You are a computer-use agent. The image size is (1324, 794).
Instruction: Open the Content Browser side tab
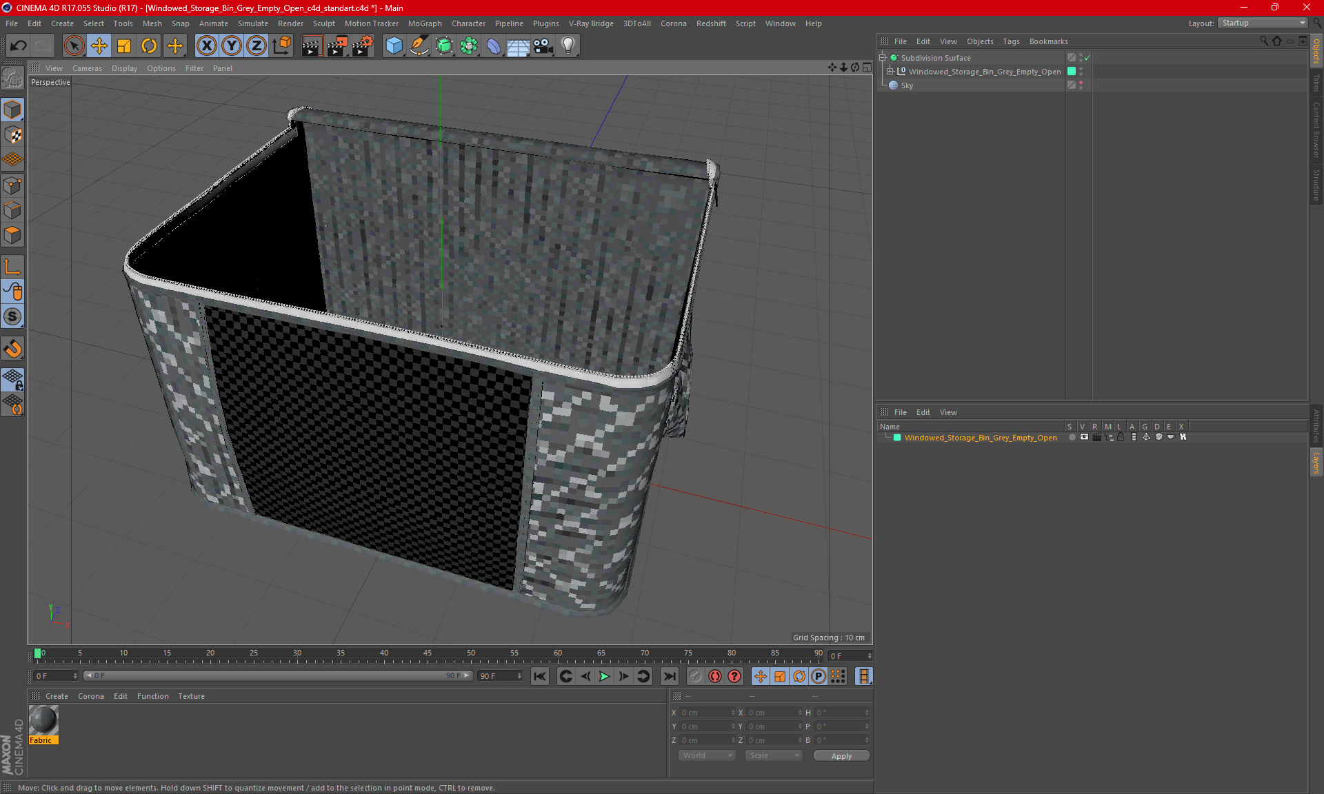[x=1316, y=130]
